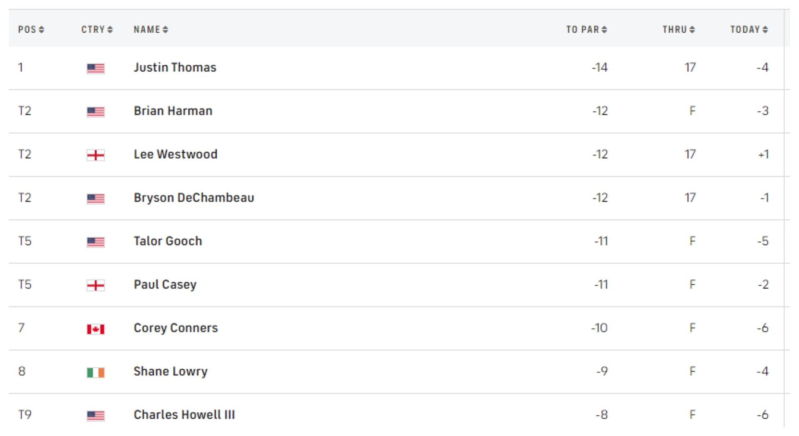
Task: Sort leaderboard by NAME column
Action: tap(151, 29)
